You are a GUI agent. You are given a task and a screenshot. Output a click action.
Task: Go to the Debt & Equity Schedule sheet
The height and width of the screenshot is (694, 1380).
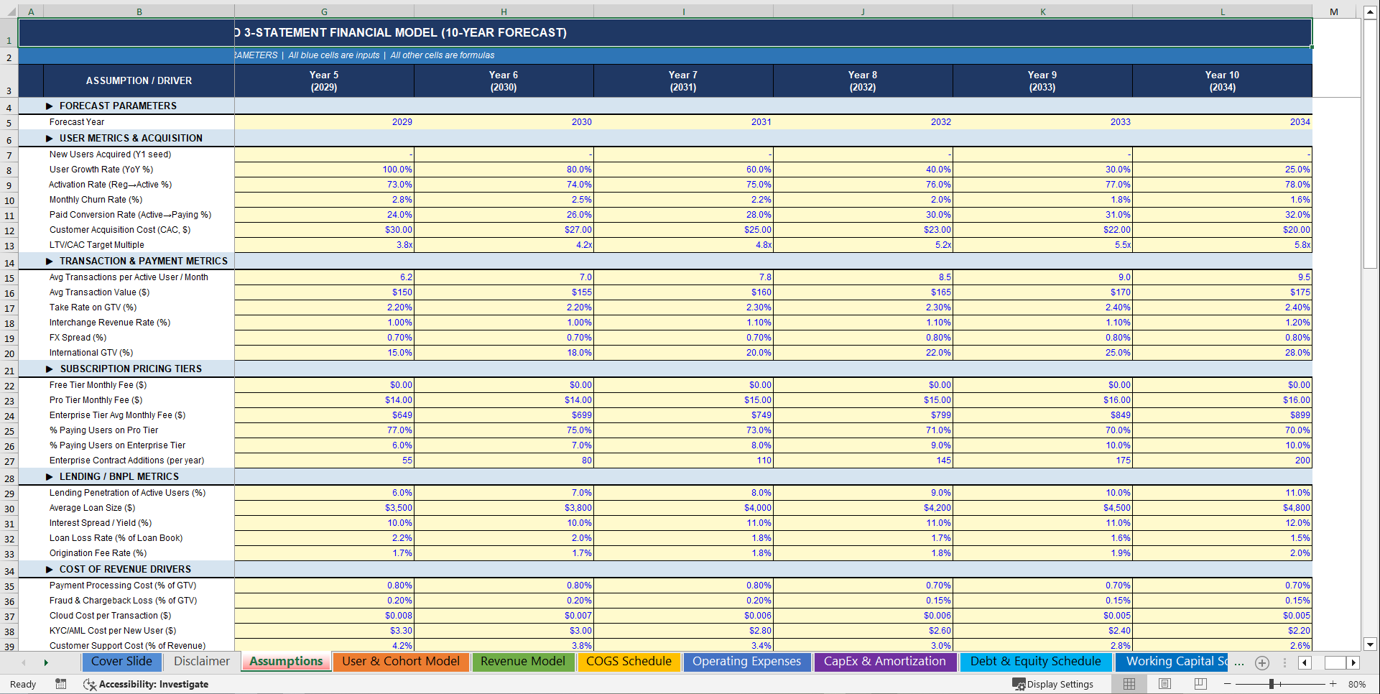pos(1036,662)
